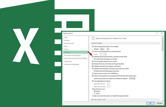
Task: Toggle 'Usar separadores de sistema' checkbox
Action: coord(93,81)
